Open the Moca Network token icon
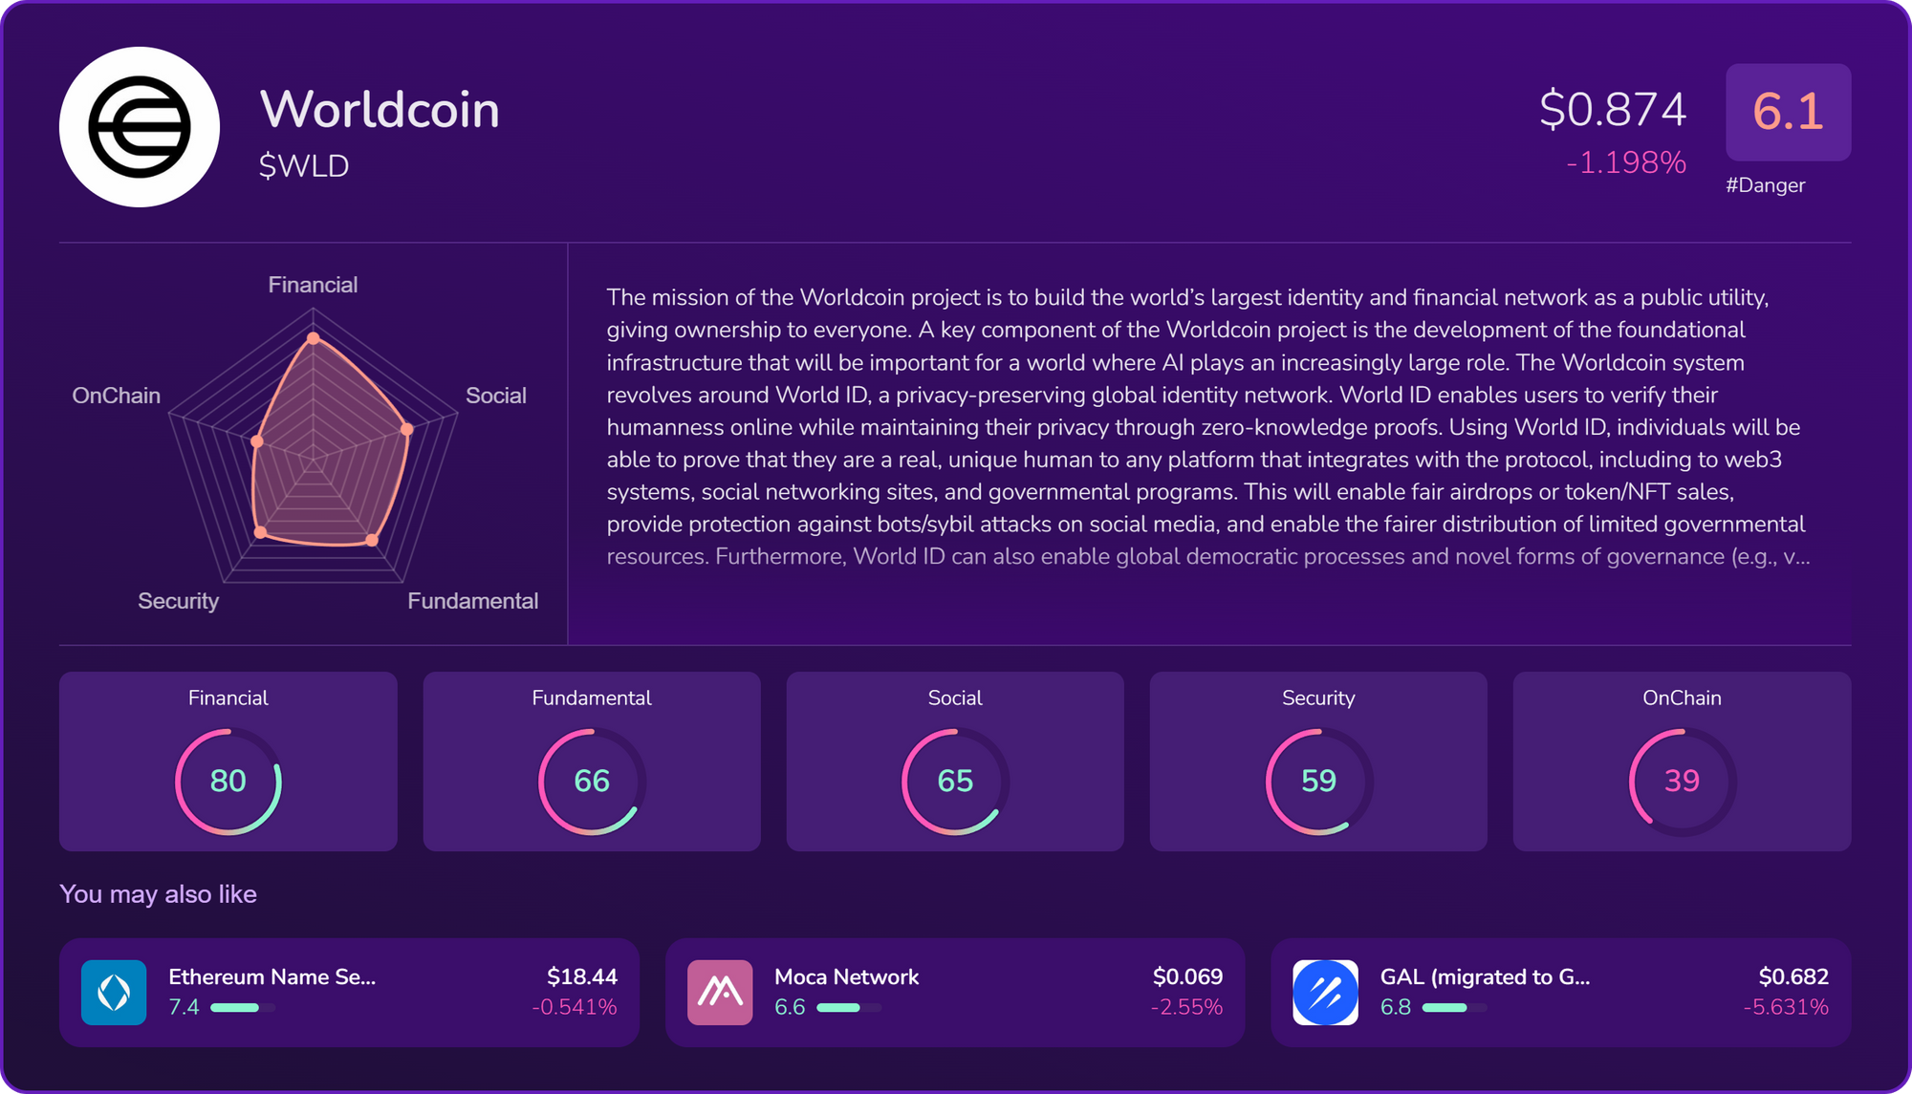The height and width of the screenshot is (1094, 1912). click(720, 993)
